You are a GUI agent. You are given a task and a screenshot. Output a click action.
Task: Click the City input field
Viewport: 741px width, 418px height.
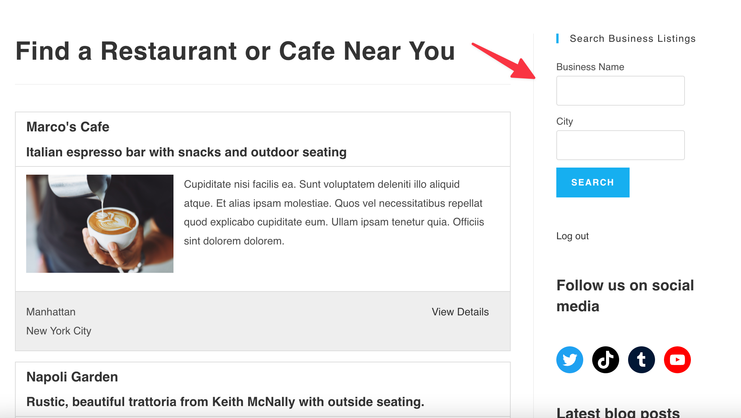click(620, 145)
